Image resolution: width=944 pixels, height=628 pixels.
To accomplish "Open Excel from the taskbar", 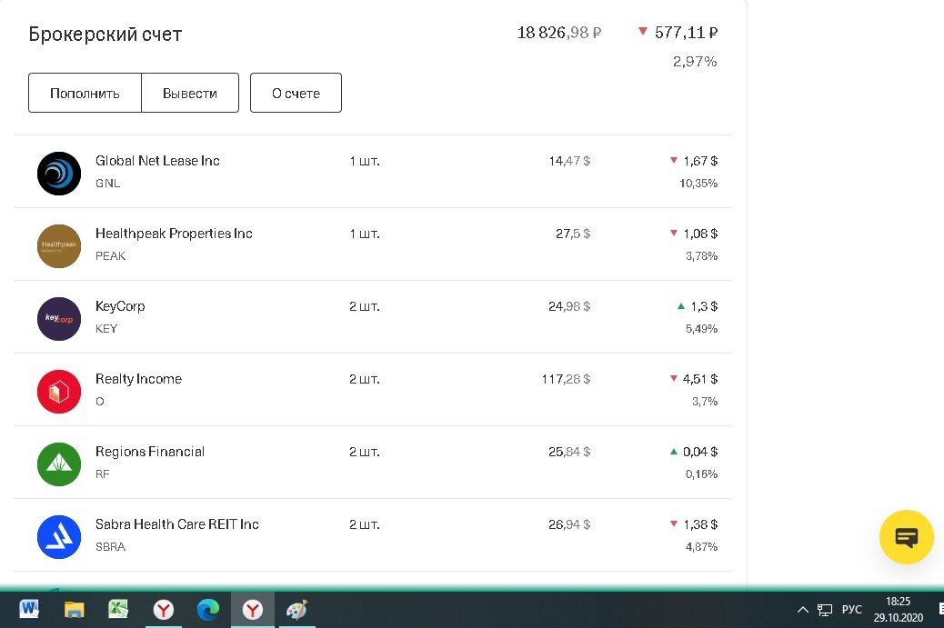I will coord(118,610).
